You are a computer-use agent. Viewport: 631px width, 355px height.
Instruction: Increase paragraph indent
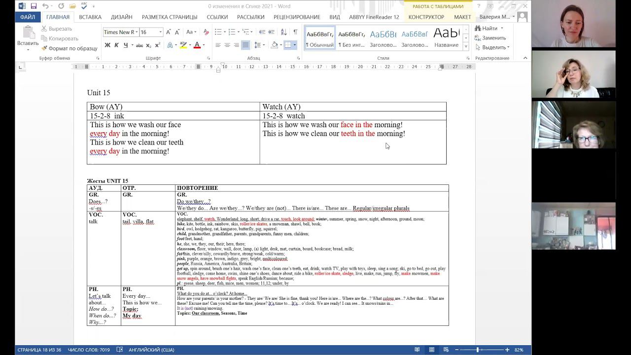tap(271, 32)
